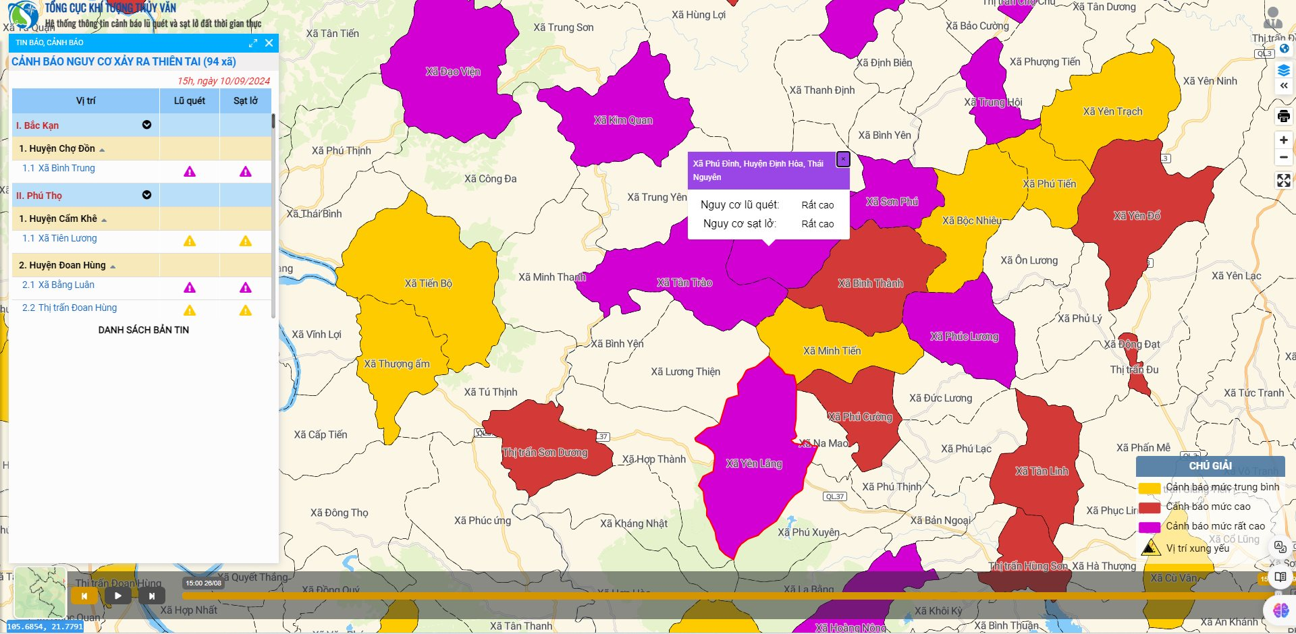Image resolution: width=1296 pixels, height=634 pixels.
Task: Zoom out the map with minus button
Action: [1283, 157]
